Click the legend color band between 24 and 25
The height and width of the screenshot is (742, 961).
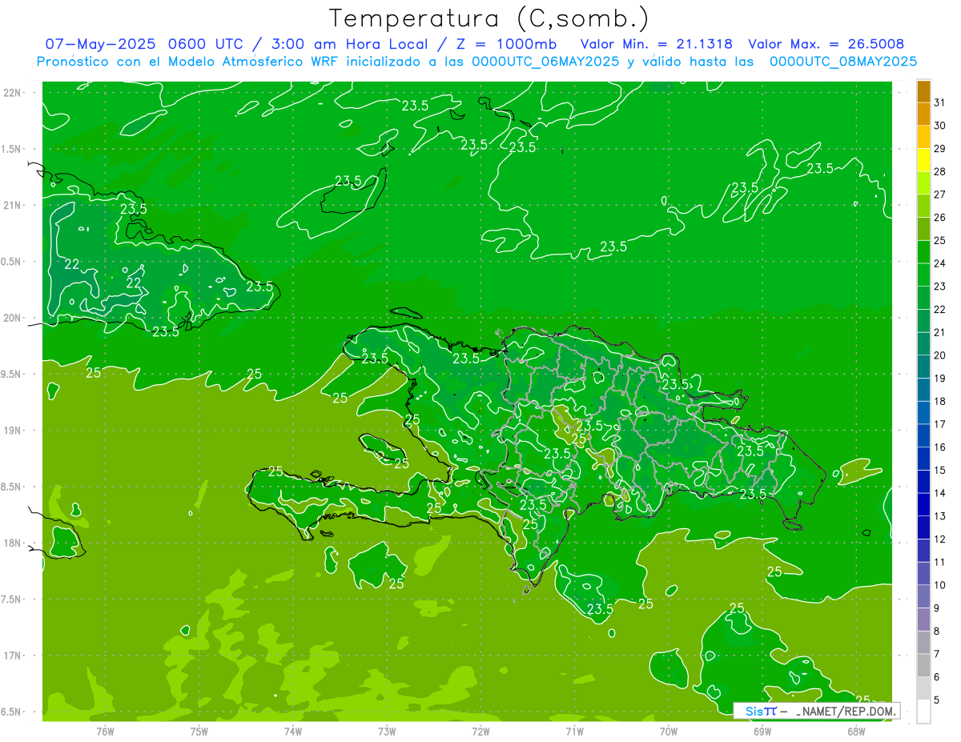[x=923, y=252]
